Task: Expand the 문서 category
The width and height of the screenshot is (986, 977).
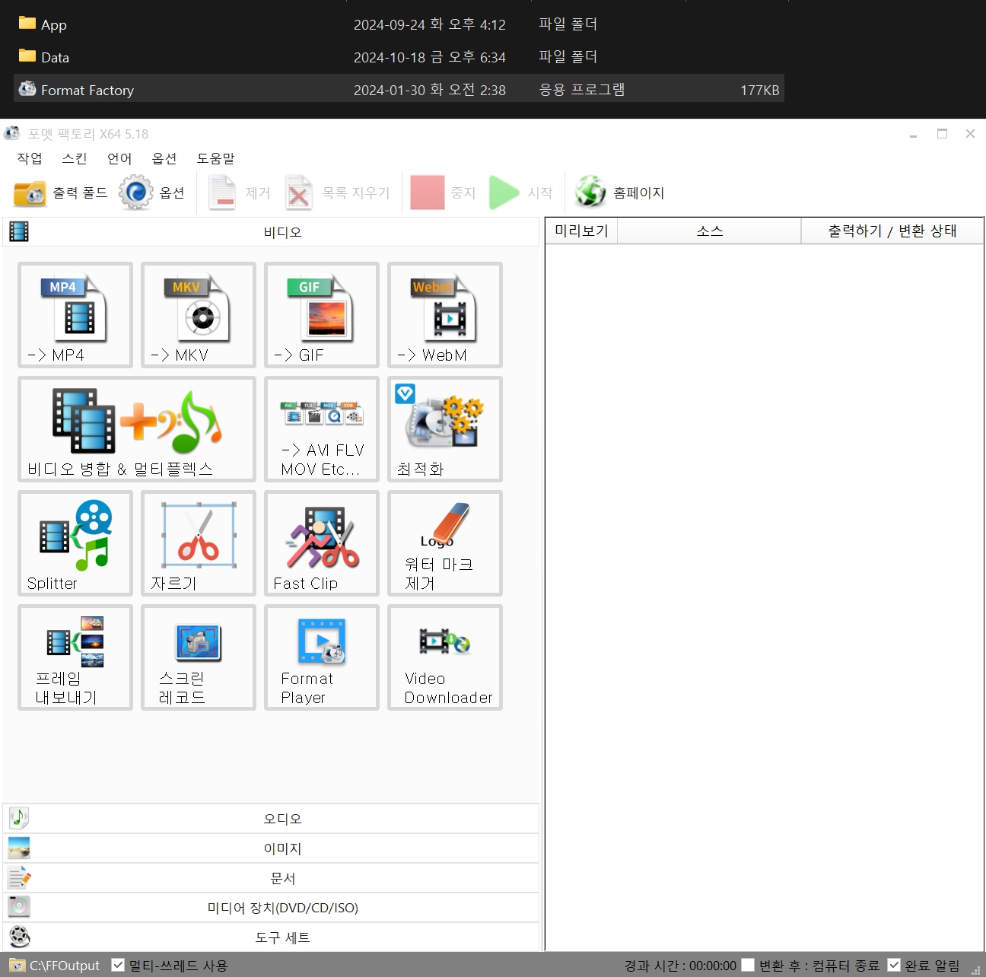Action: click(x=271, y=878)
